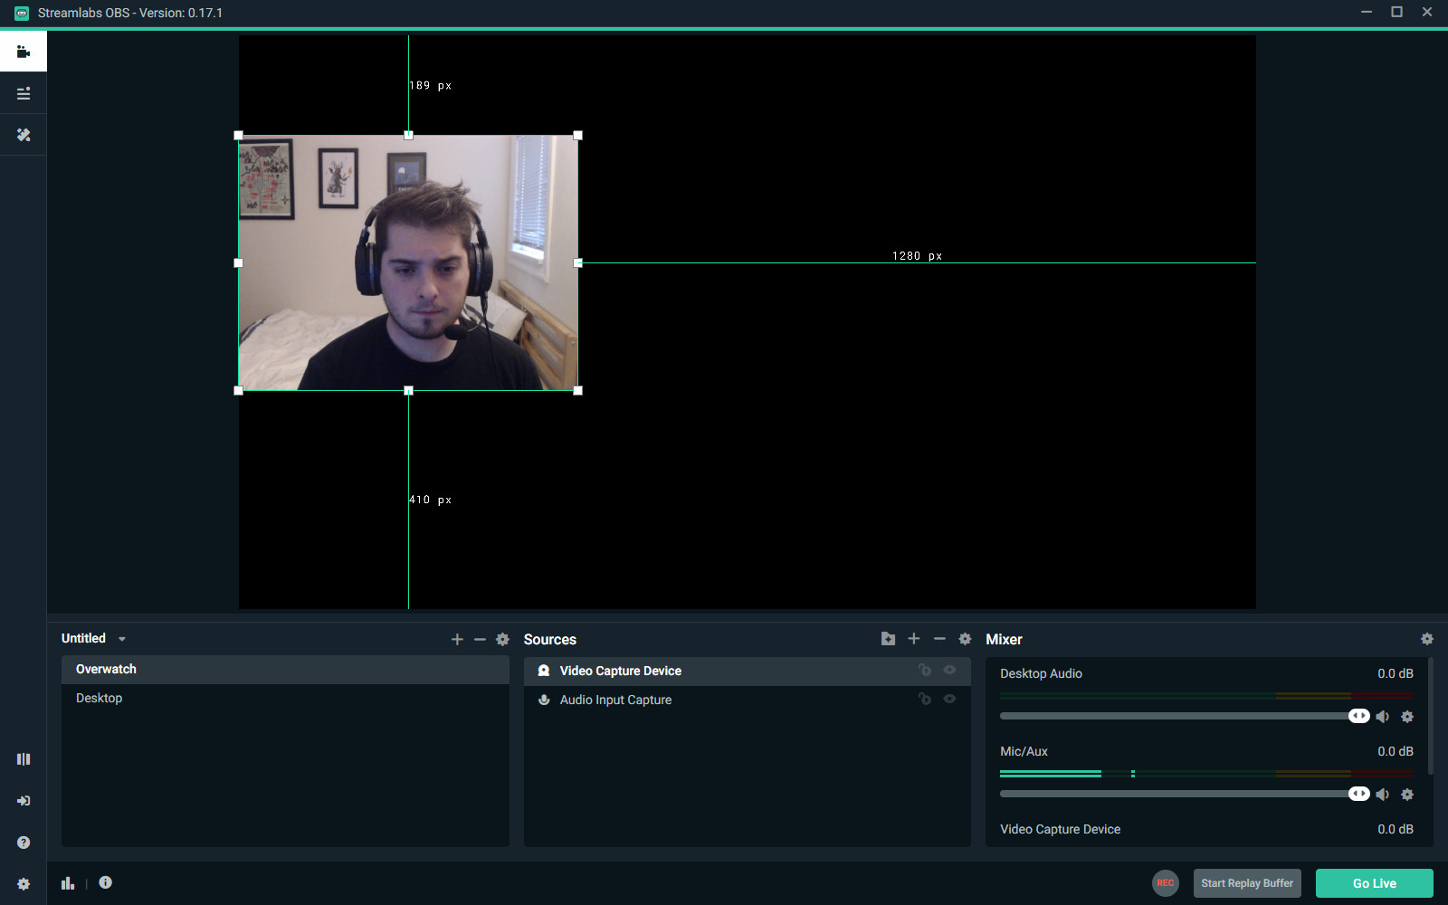The height and width of the screenshot is (905, 1448).
Task: Add a source folder in Sources panel
Action: pos(888,639)
